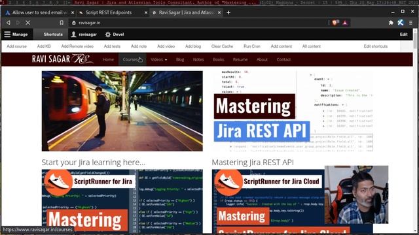This screenshot has height=235, width=419.
Task: Click Clear Cache shortcut
Action: (222, 46)
